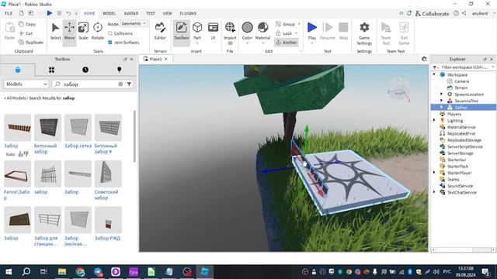The image size is (497, 279).
Task: Switch to the VIEW tab
Action: pyautogui.click(x=168, y=13)
